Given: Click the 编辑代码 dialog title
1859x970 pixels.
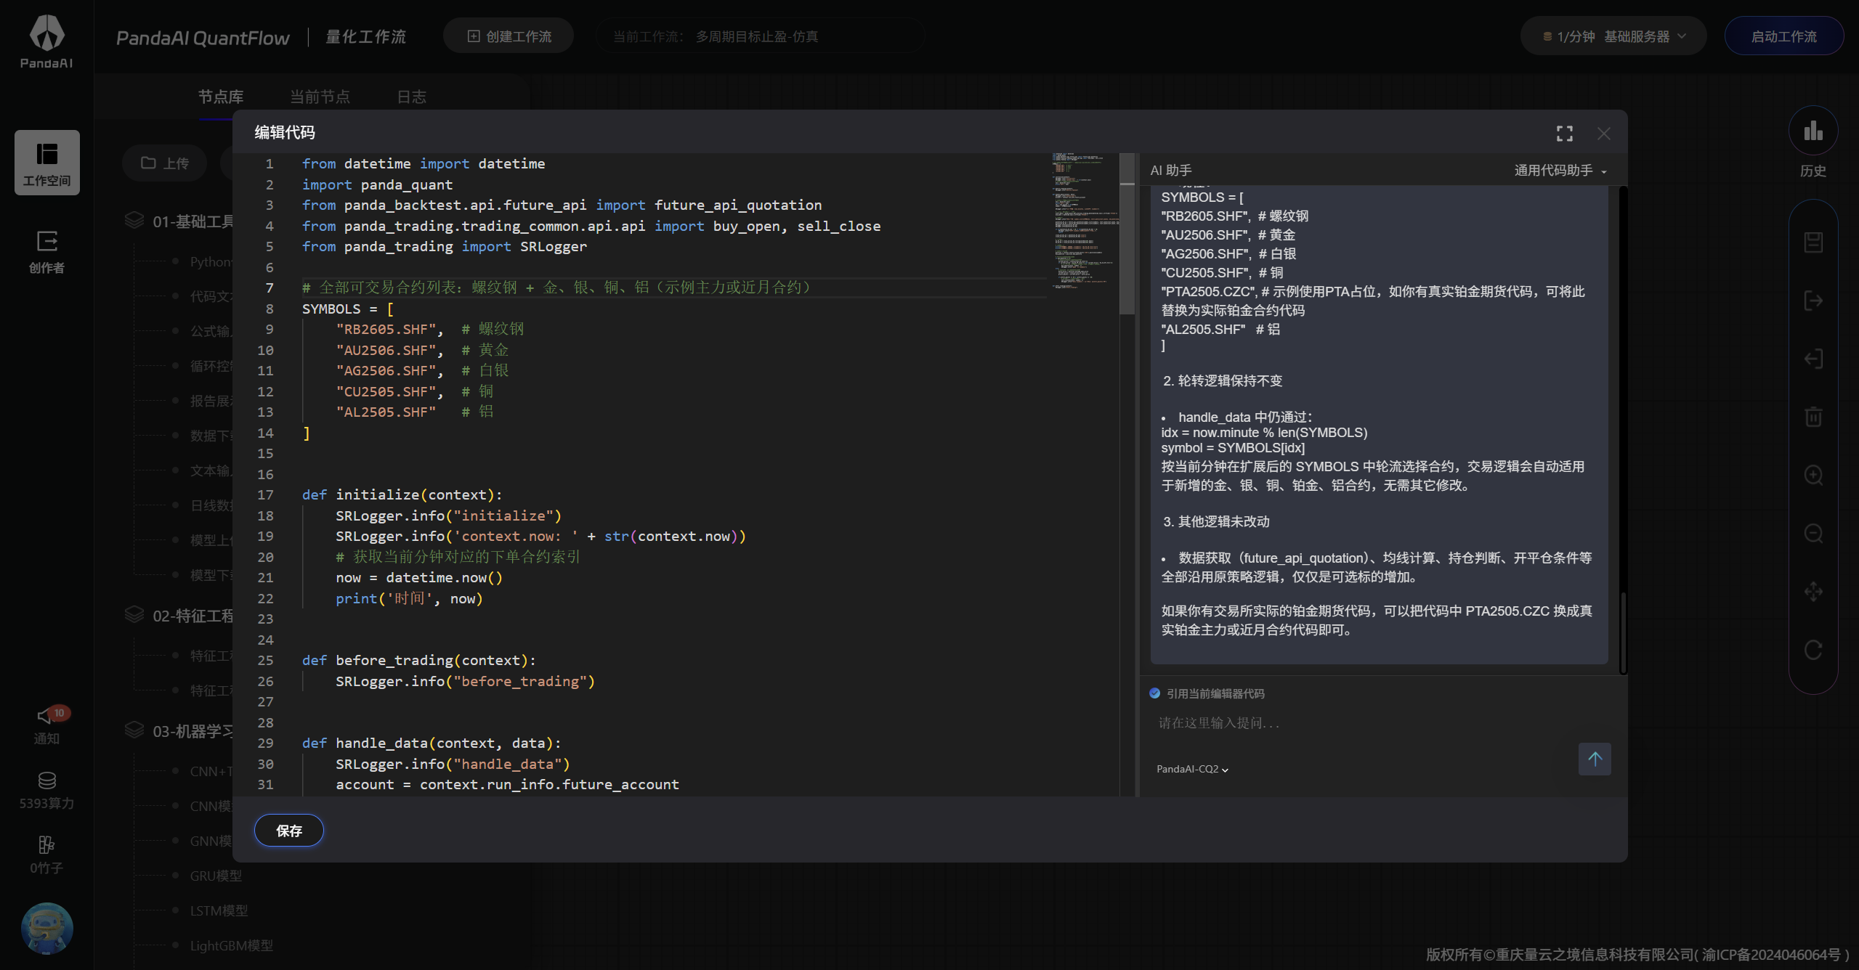Looking at the screenshot, I should (285, 133).
